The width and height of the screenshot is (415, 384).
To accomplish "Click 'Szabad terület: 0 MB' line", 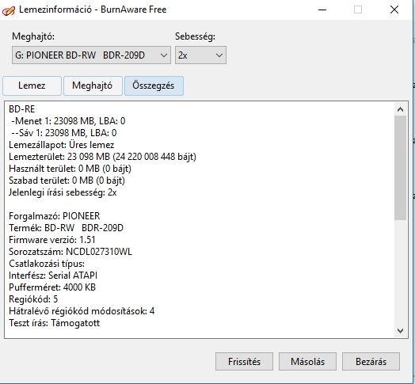I will coord(67,181).
